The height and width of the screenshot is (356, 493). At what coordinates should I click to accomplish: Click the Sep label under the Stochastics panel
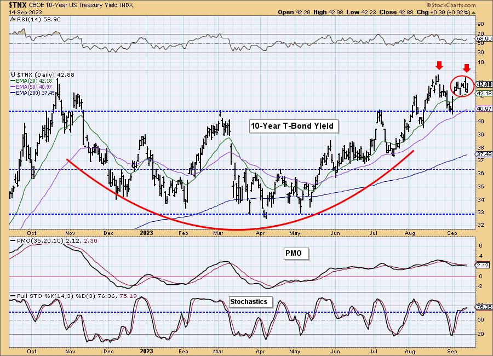(x=452, y=351)
